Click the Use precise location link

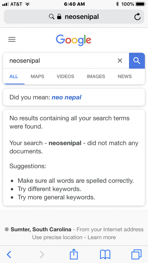click(x=57, y=237)
